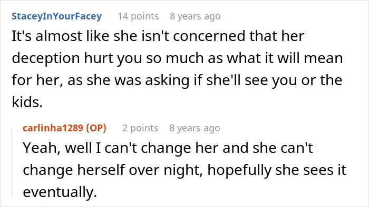Image resolution: width=369 pixels, height=207 pixels.
Task: Click the '(OP)' tag beside carlinha1289
Action: 96,128
